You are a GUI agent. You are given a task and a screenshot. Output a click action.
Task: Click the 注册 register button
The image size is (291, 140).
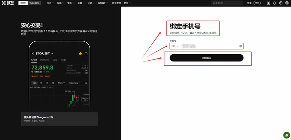(x=257, y=3)
